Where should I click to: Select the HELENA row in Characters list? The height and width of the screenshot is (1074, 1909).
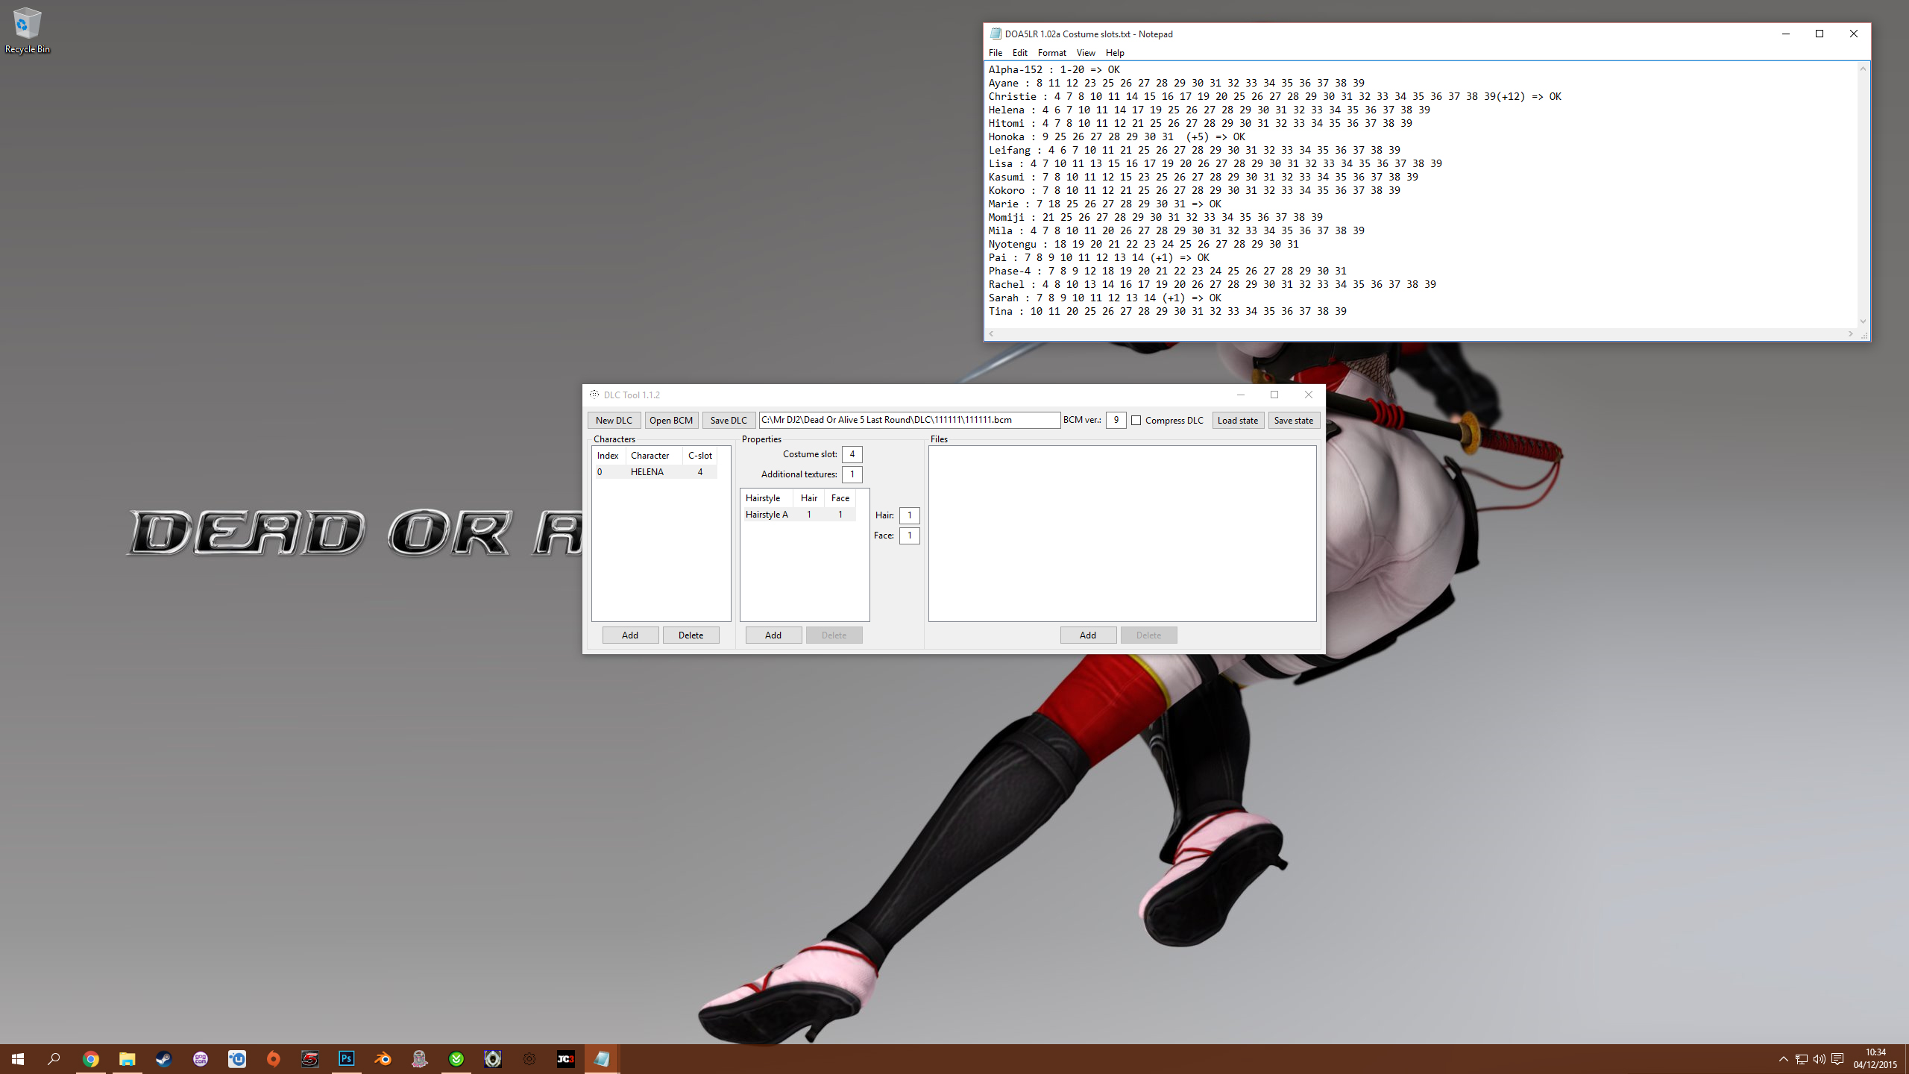647,472
